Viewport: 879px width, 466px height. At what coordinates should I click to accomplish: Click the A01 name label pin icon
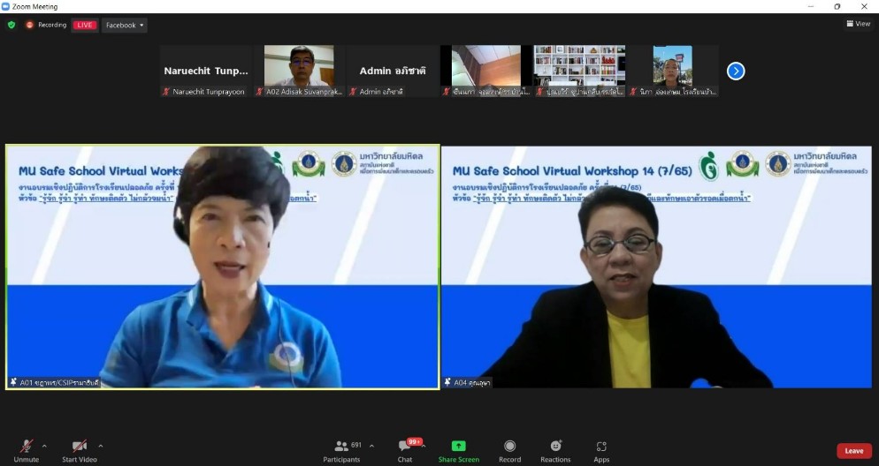[13, 383]
